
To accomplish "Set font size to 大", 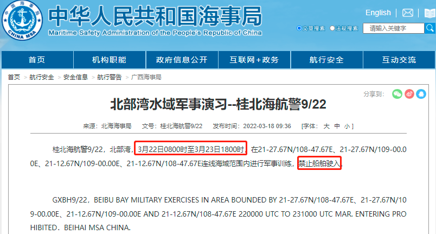I will point(326,126).
